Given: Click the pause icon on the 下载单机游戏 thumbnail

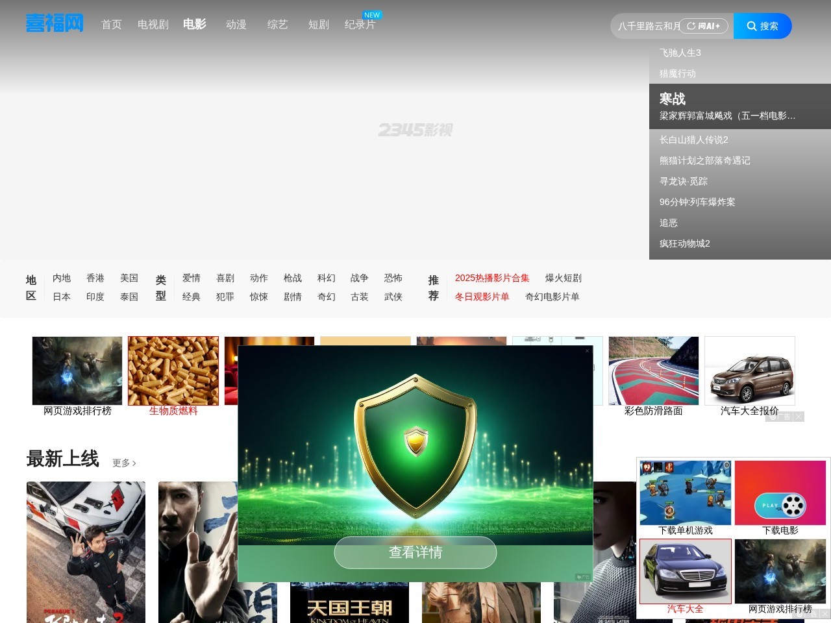Looking at the screenshot, I should 726,465.
